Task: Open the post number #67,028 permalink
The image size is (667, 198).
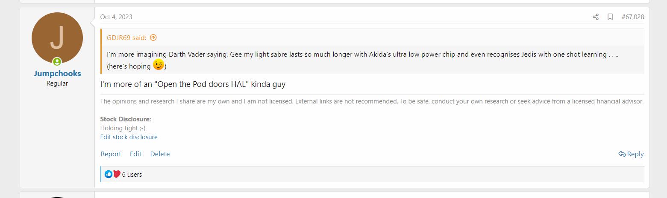Action: (633, 17)
